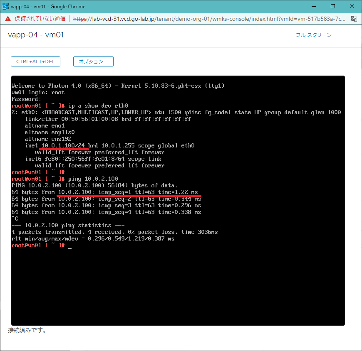The height and width of the screenshot is (351, 362).
Task: Click the '4 packets transmitted' statistics line
Action: coord(115,232)
